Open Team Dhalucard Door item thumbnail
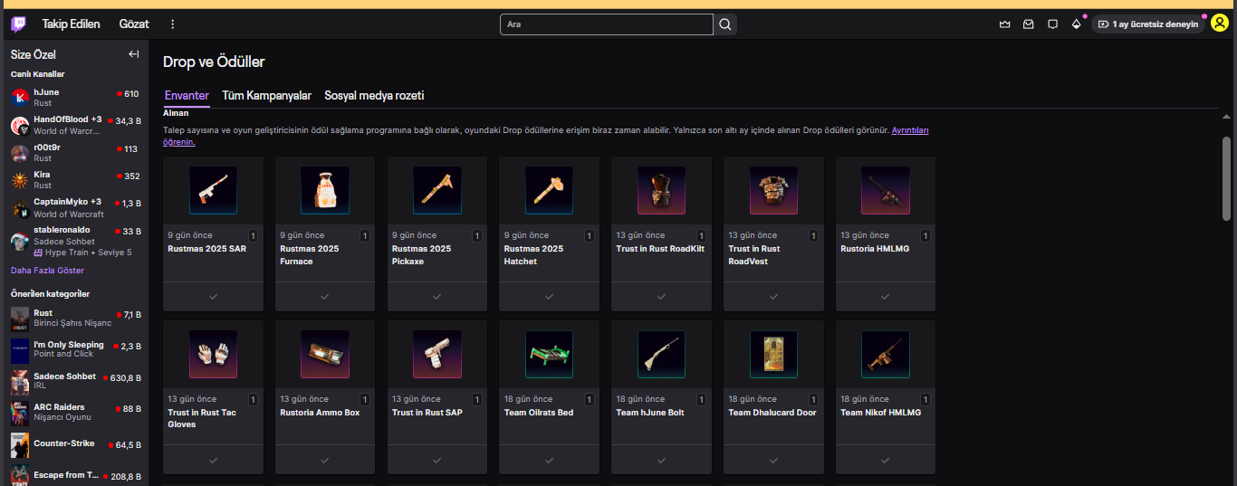The height and width of the screenshot is (486, 1237). pyautogui.click(x=773, y=354)
